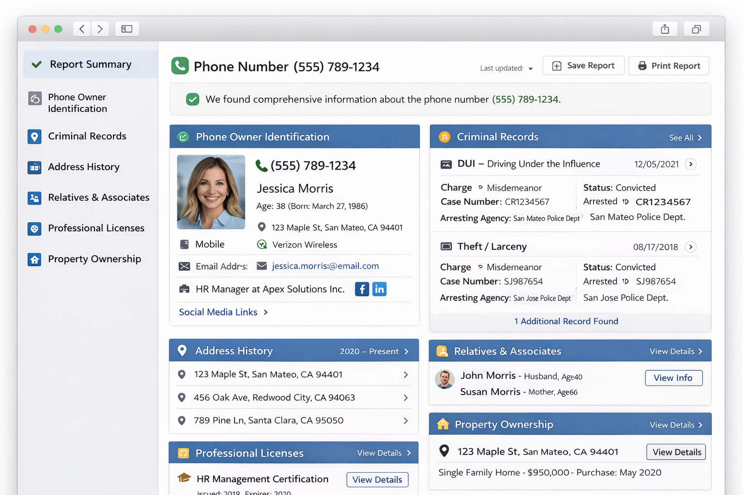Click the Facebook icon next to HR Manager
Image resolution: width=743 pixels, height=495 pixels.
click(x=362, y=289)
